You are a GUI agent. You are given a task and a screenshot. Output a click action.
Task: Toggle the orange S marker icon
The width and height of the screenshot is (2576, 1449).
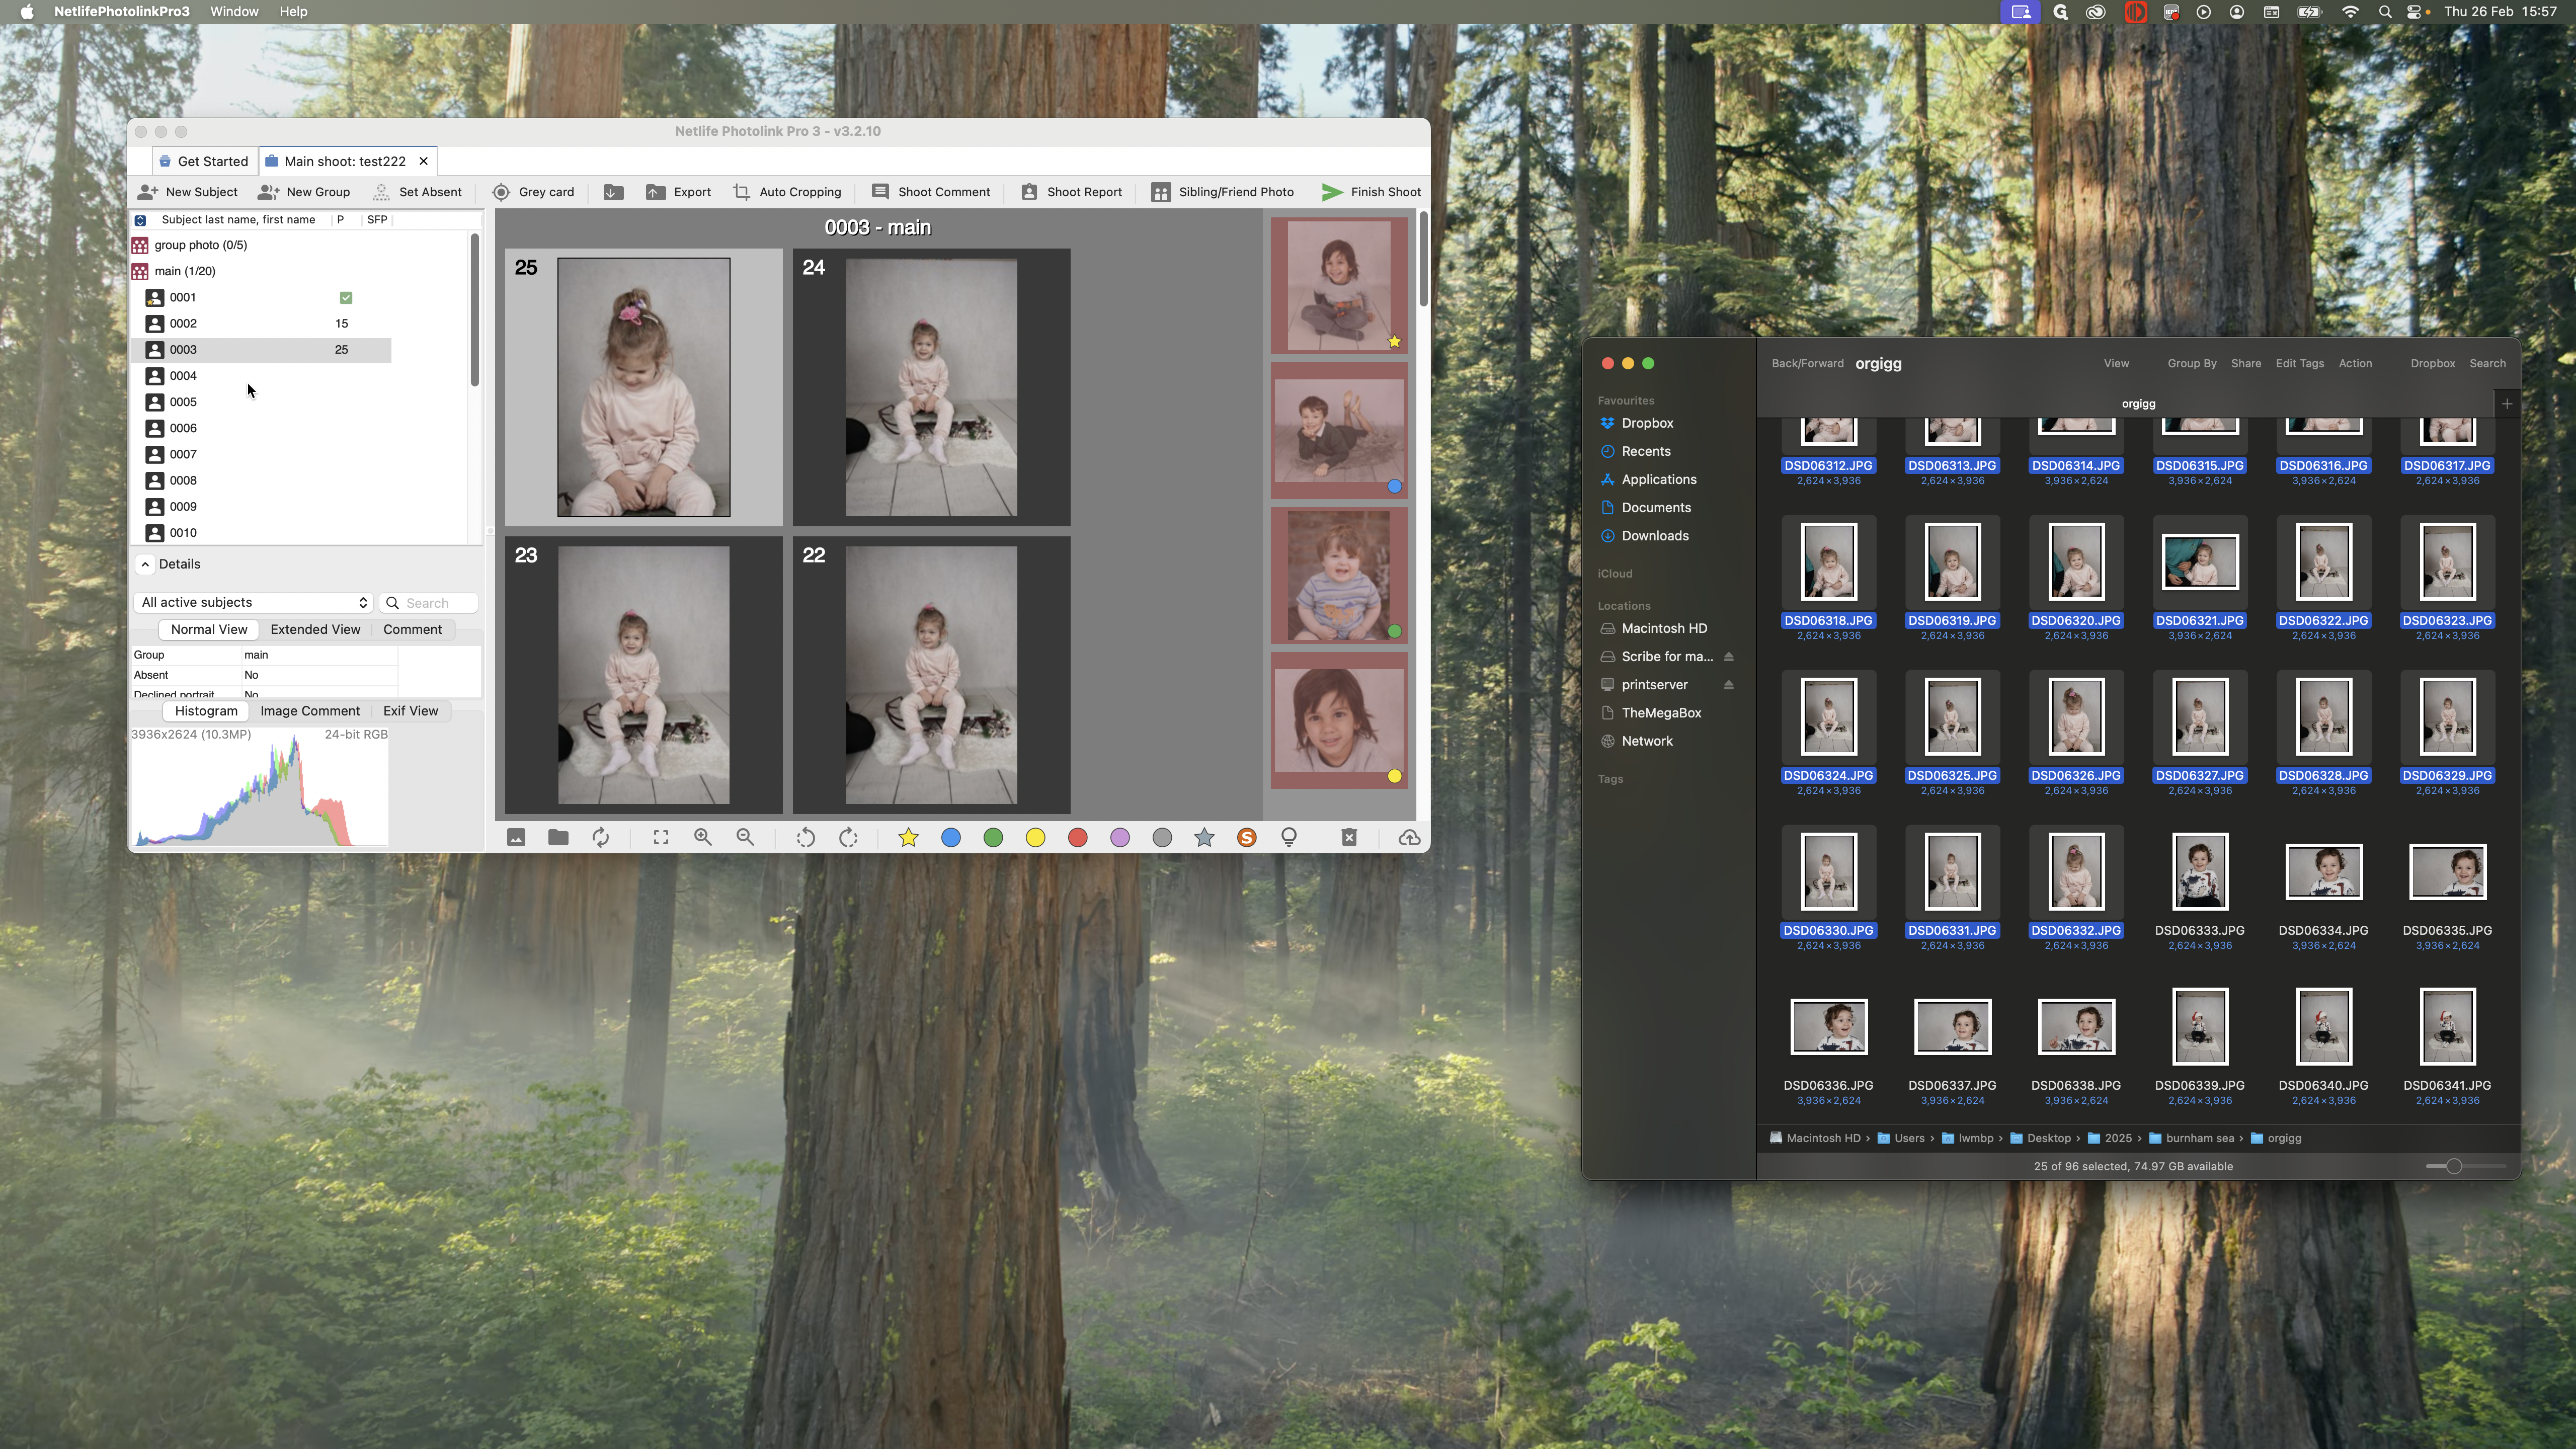(x=1246, y=837)
